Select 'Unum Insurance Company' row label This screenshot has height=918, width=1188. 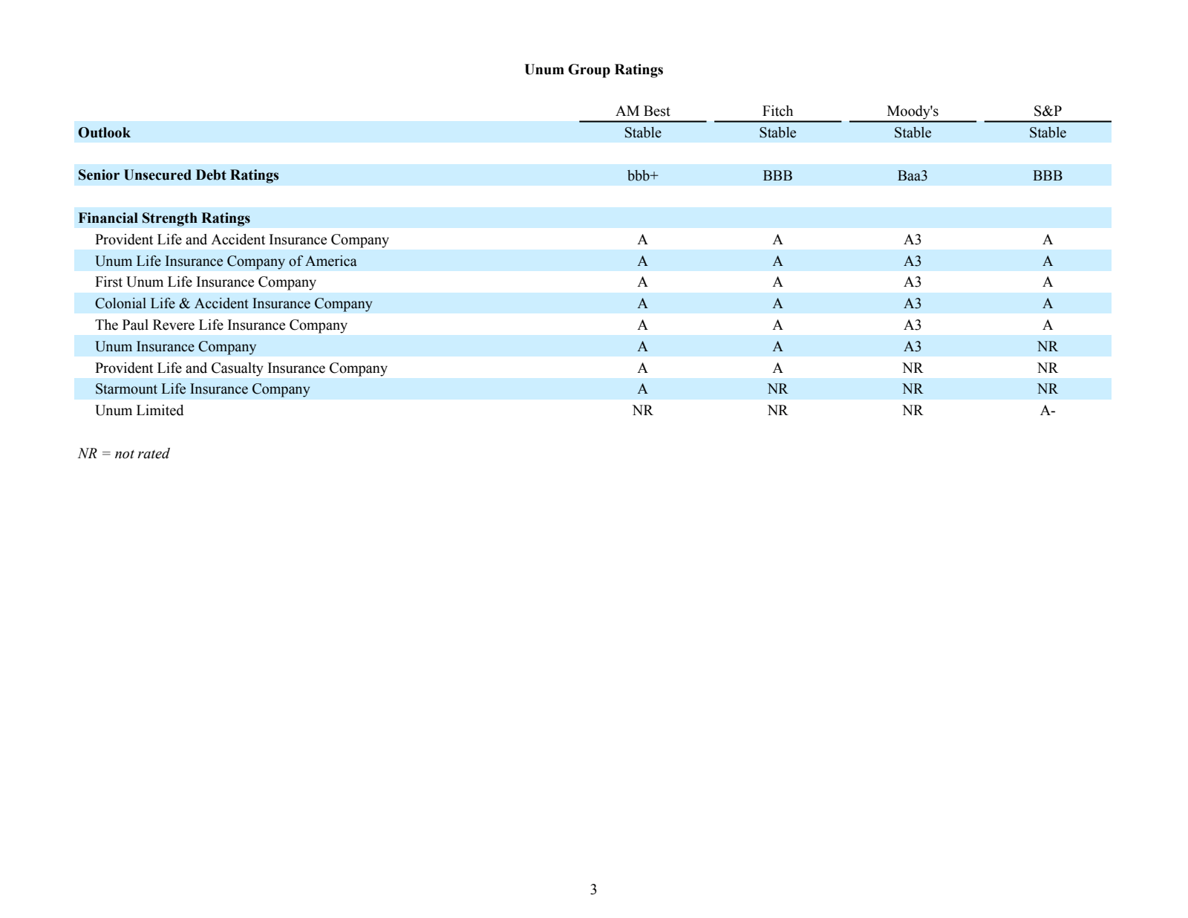(x=175, y=346)
